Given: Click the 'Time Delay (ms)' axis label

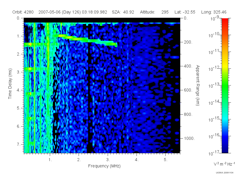Looking at the screenshot, I should click(x=10, y=84).
